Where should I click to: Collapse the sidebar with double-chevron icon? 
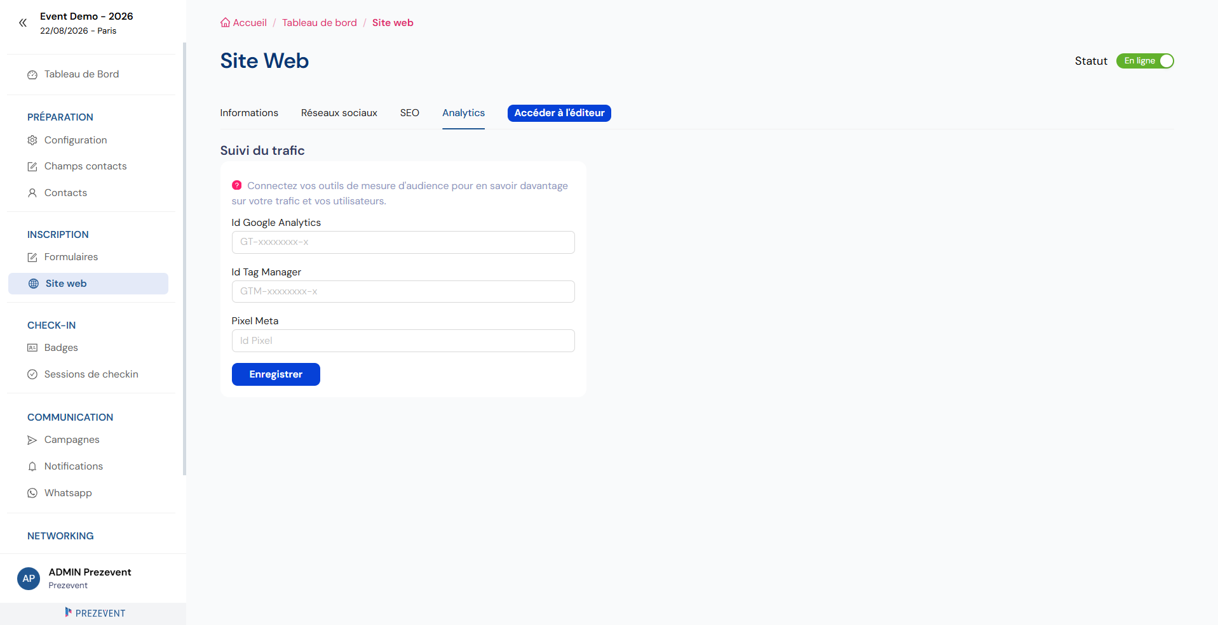pyautogui.click(x=23, y=23)
